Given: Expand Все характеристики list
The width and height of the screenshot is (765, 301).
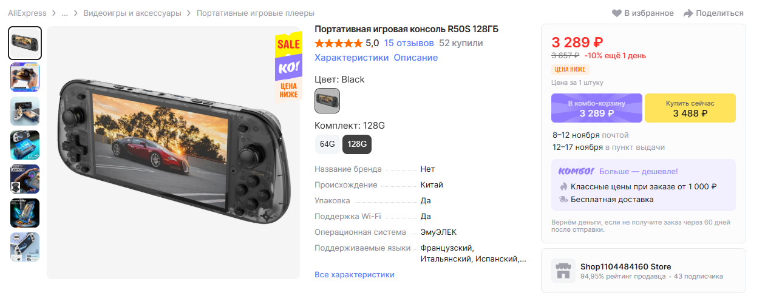Looking at the screenshot, I should pos(355,275).
